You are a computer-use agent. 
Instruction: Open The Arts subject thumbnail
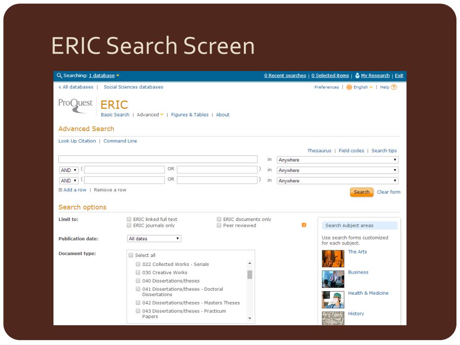tap(333, 258)
